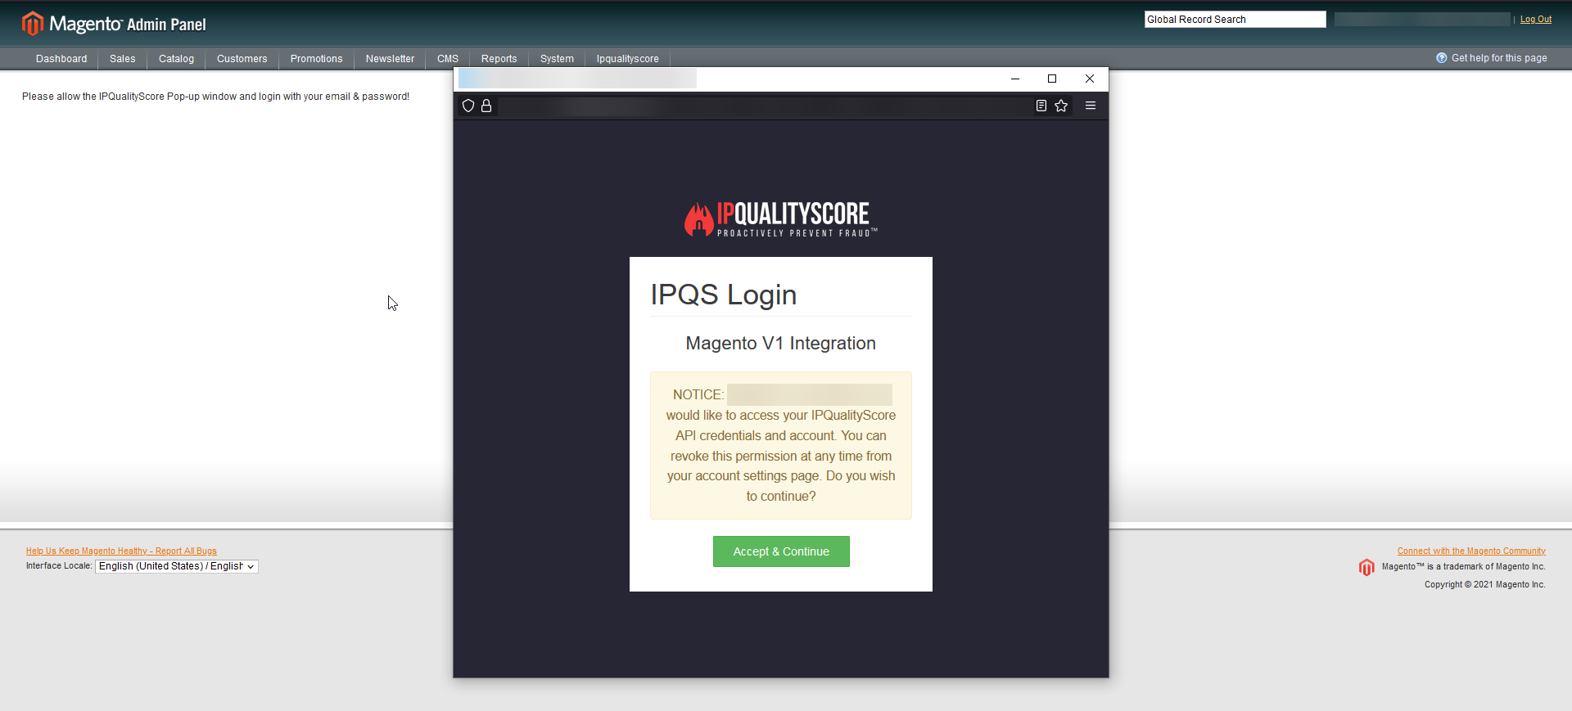Viewport: 1572px width, 711px height.
Task: Open Report All Bugs link
Action: coord(121,551)
